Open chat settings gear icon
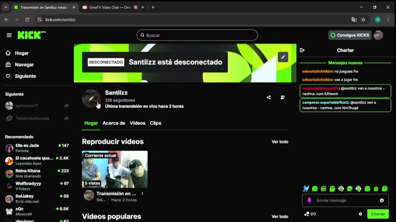 (360, 214)
